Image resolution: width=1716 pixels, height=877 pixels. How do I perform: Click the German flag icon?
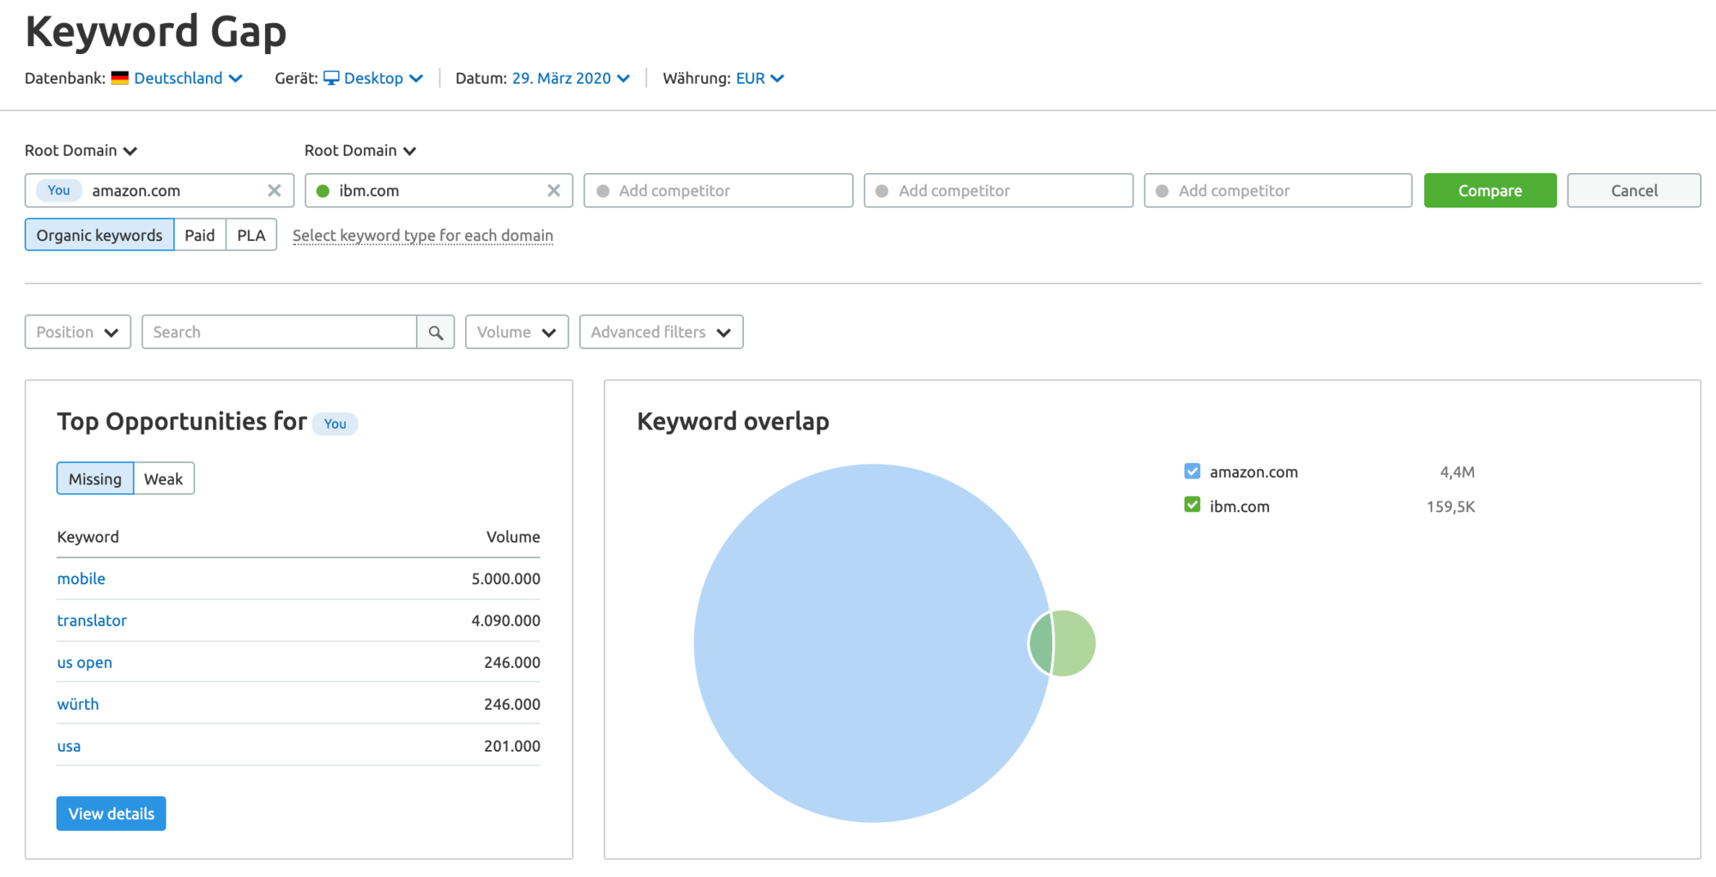click(x=120, y=78)
